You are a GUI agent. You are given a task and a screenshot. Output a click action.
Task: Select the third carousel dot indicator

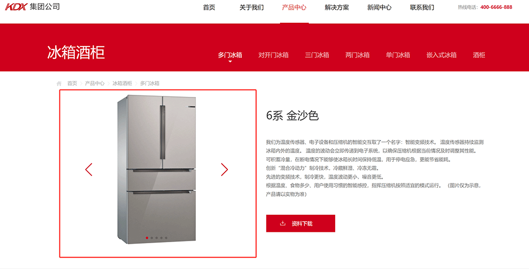(x=157, y=238)
